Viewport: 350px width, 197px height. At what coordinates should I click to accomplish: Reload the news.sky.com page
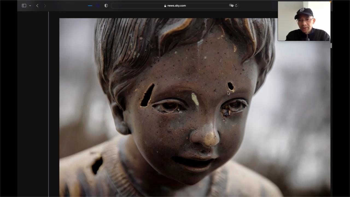236,5
